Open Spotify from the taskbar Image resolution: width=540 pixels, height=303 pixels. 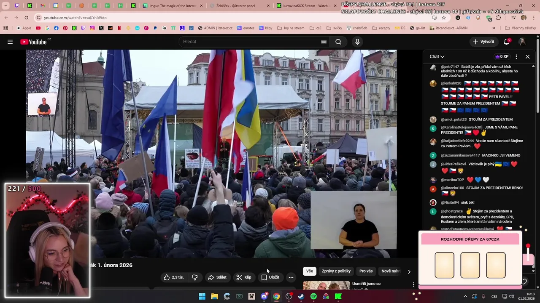tap(313, 296)
